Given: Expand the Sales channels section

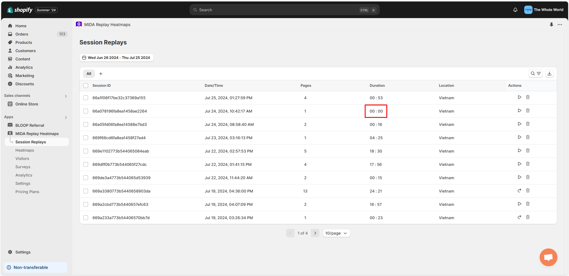Looking at the screenshot, I should (66, 96).
